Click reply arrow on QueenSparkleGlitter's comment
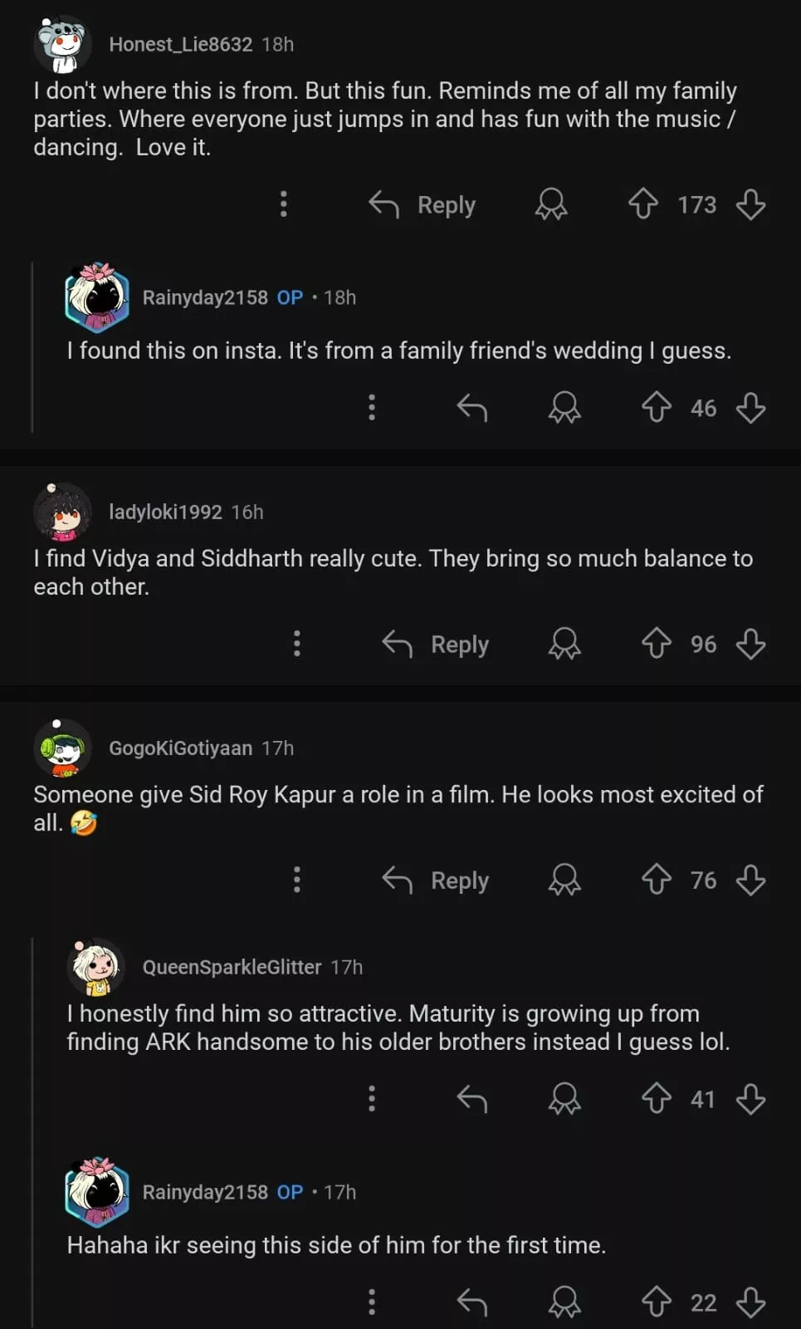The width and height of the screenshot is (801, 1329). click(472, 1099)
